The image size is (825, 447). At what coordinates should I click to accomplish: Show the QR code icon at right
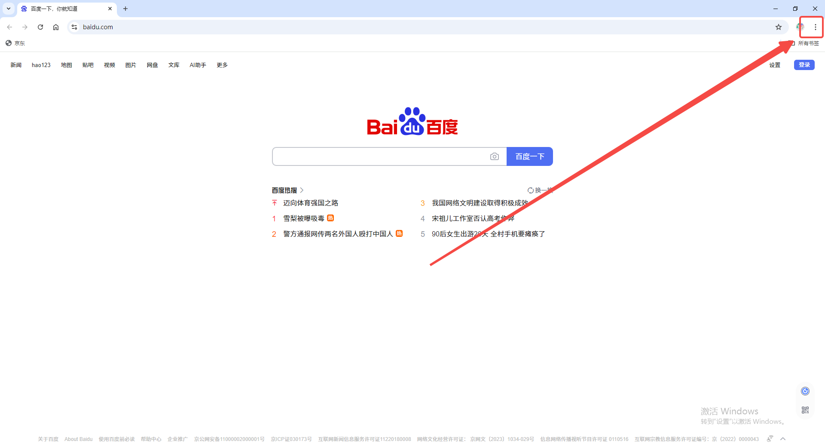(805, 410)
